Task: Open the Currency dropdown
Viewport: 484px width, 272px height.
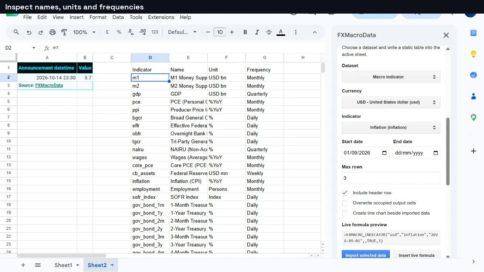Action: click(391, 102)
